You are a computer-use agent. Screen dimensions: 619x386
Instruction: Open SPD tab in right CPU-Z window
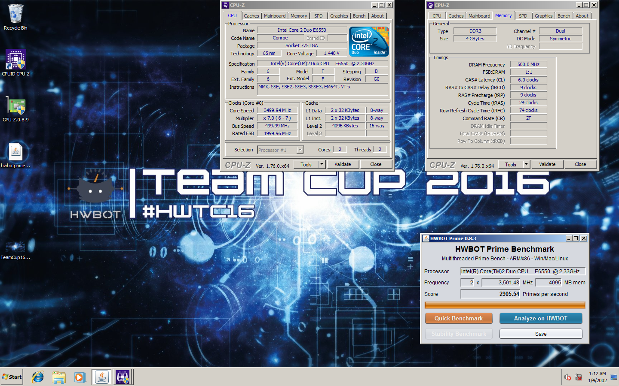pos(523,16)
